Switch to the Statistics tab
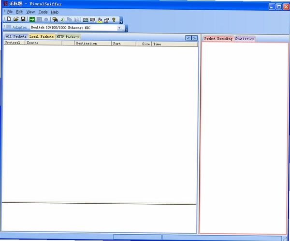The image size is (290, 241). [245, 39]
